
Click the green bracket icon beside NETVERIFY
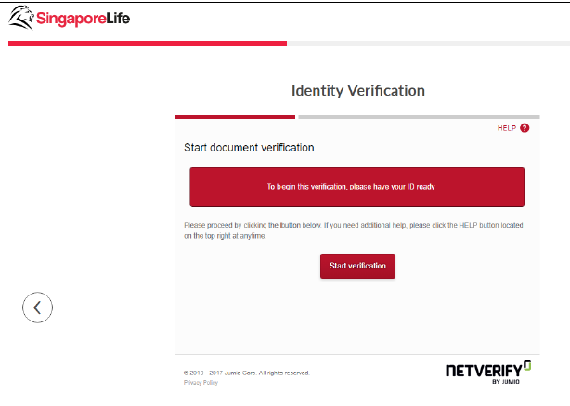coord(527,365)
